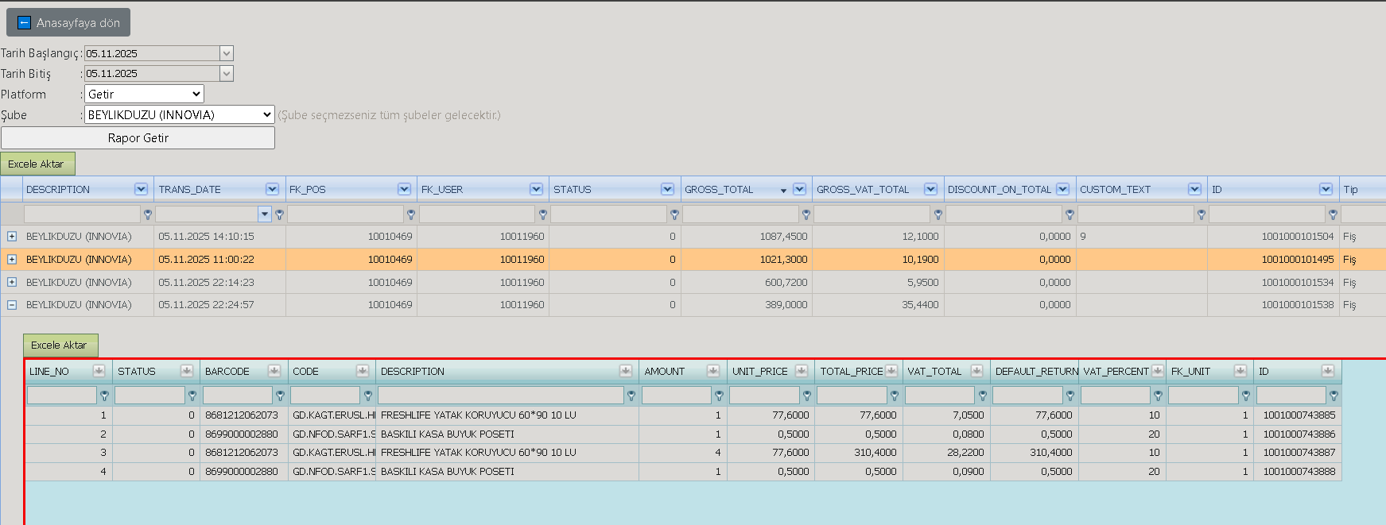Click filter icon under DESCRIPTION column

click(147, 214)
